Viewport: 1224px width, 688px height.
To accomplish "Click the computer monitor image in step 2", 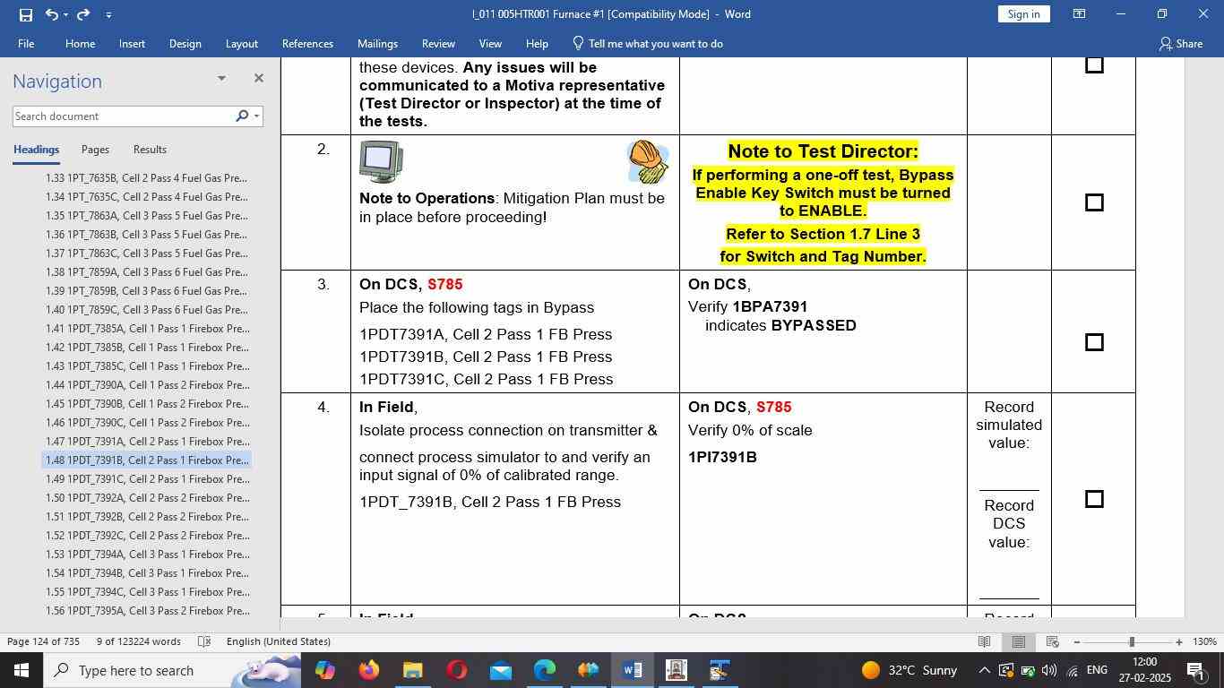I will tap(381, 162).
